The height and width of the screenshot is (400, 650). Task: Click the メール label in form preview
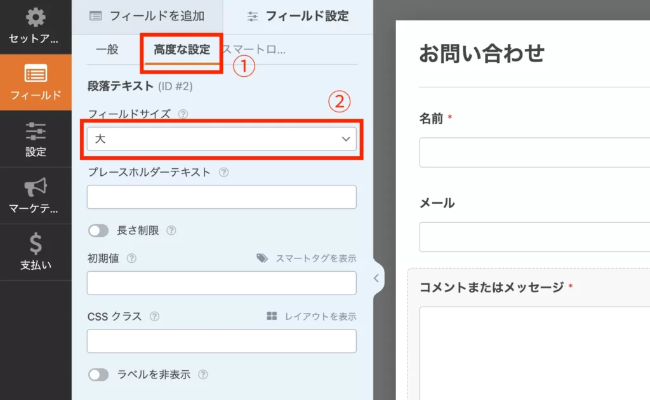tap(437, 203)
